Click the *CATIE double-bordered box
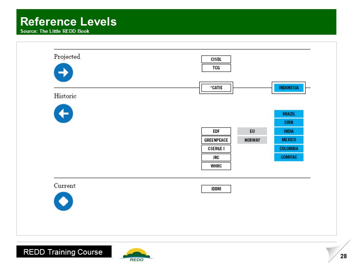Viewport: 351px width, 263px height. (216, 88)
